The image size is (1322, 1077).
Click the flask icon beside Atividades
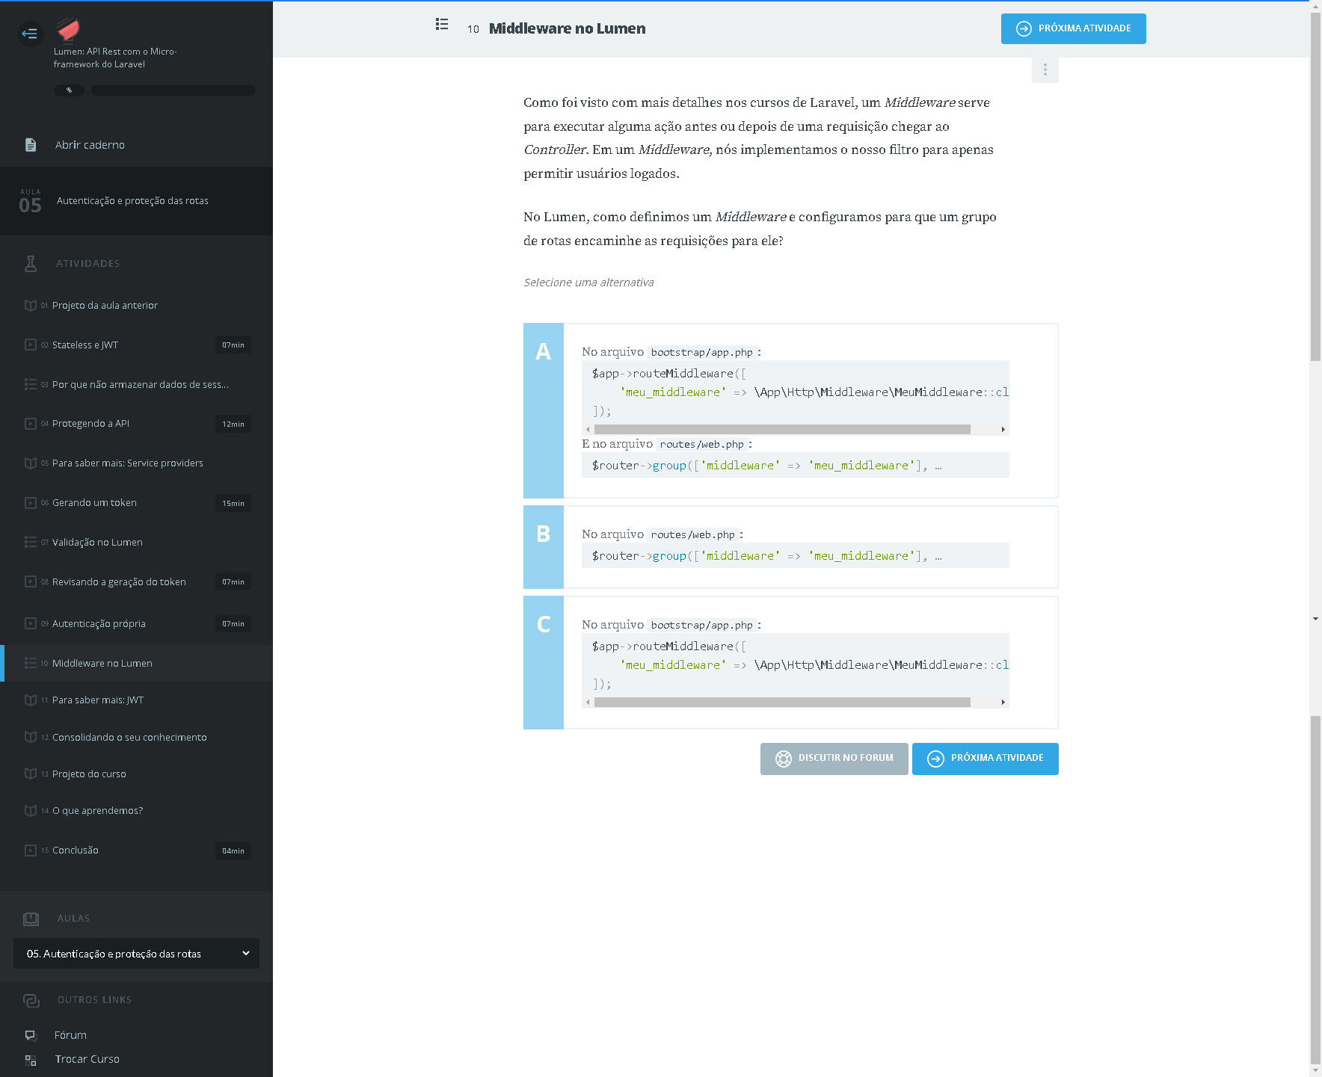click(x=31, y=264)
